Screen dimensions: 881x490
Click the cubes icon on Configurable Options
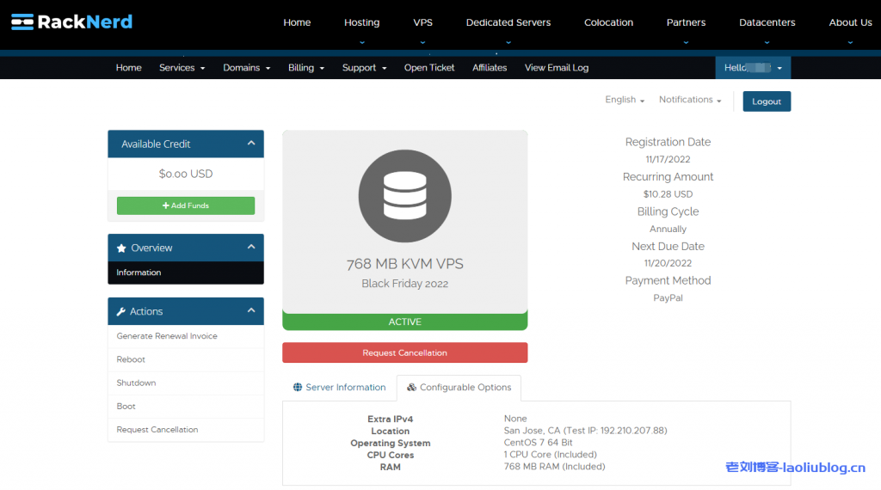[412, 388]
